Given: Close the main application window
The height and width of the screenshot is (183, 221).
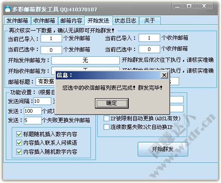Looking at the screenshot, I should click(x=204, y=6).
